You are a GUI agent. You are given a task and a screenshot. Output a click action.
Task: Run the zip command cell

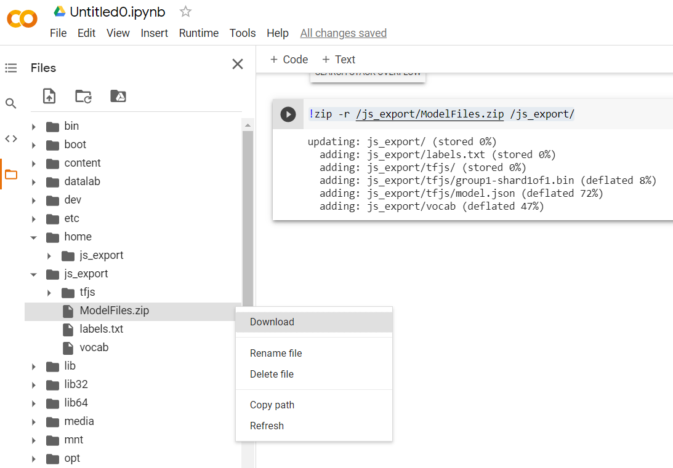[288, 114]
